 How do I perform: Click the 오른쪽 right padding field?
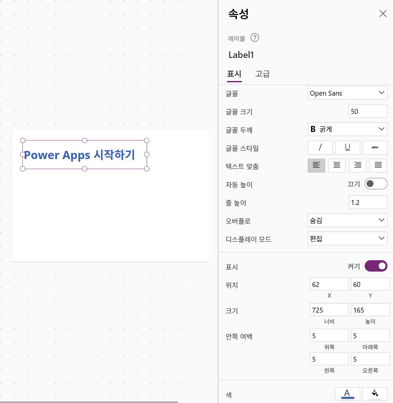(x=370, y=359)
